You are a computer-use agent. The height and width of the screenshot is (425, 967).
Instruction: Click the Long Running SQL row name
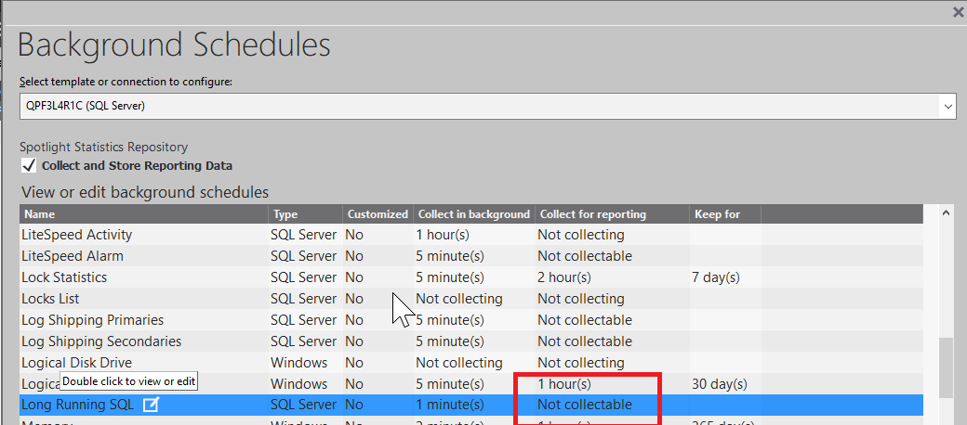78,405
